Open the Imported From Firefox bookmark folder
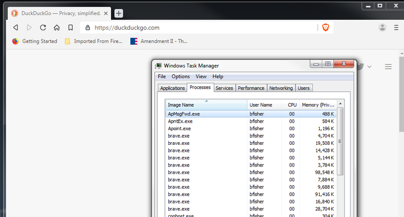404x217 pixels. 94,41
